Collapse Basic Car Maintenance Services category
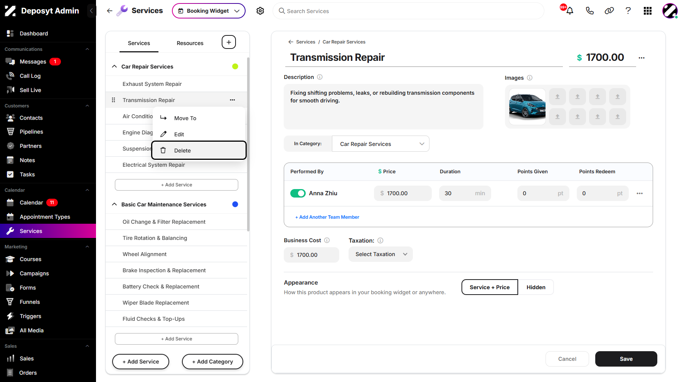The width and height of the screenshot is (687, 382). (114, 204)
